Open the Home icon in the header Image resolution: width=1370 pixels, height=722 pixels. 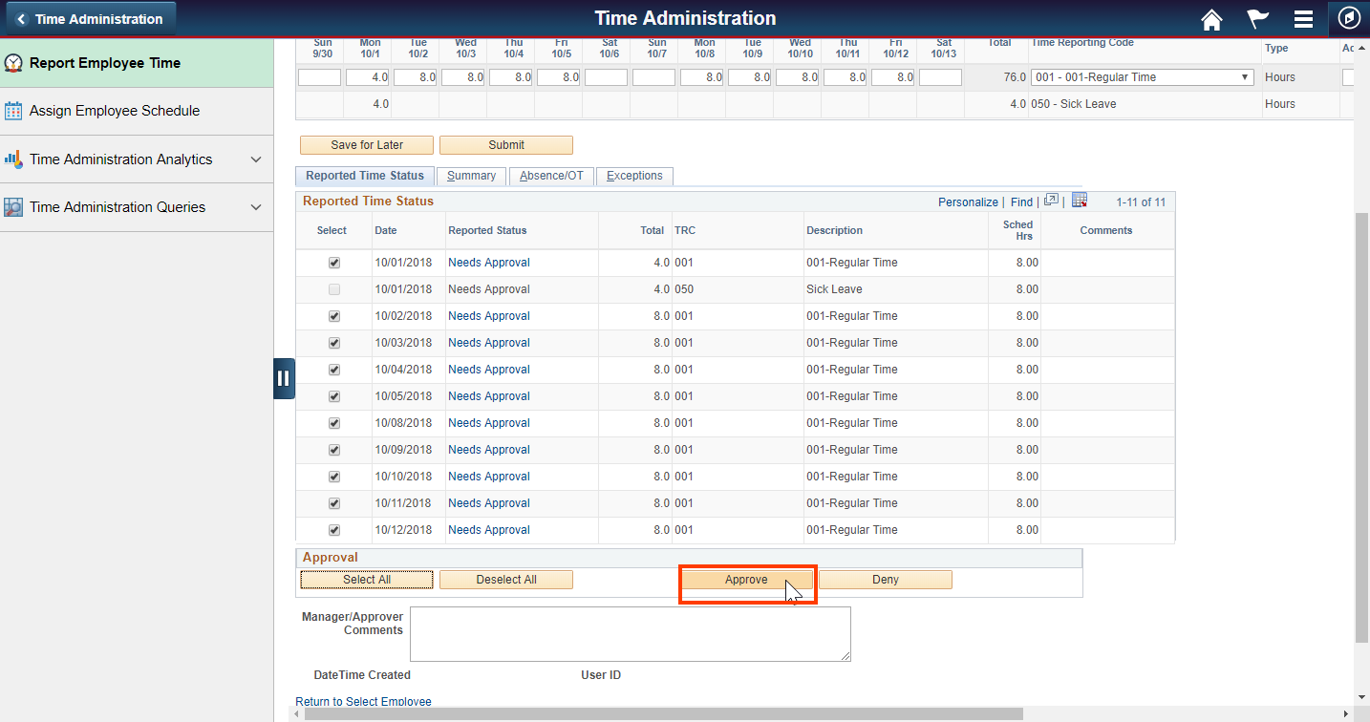[x=1211, y=18]
